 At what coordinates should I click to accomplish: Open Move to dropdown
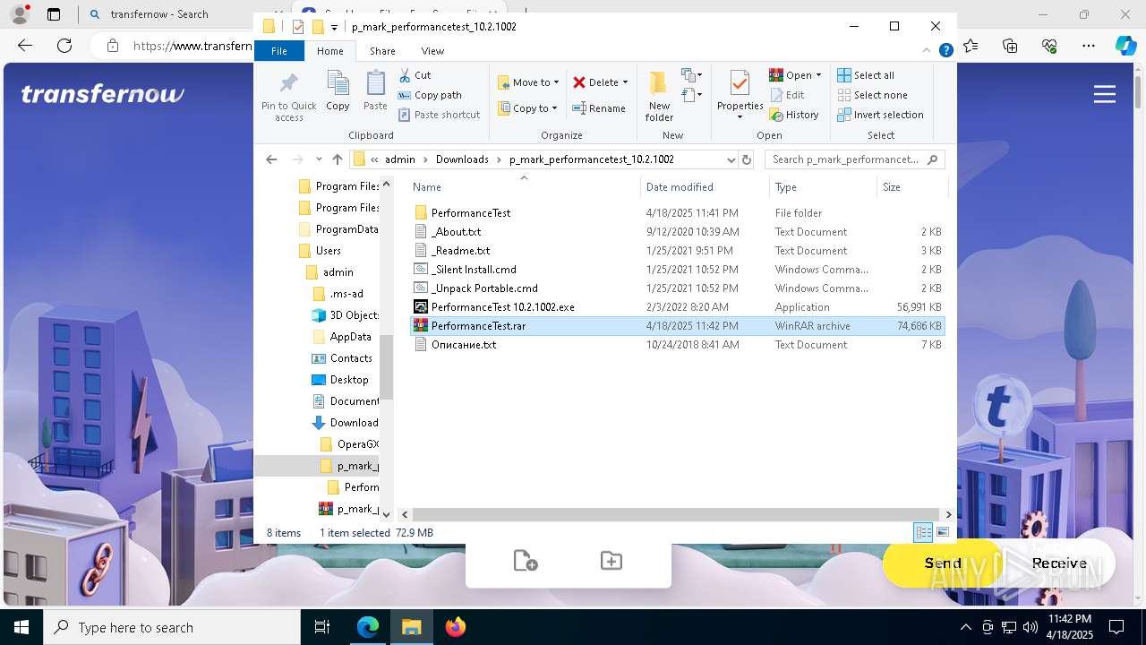(528, 82)
